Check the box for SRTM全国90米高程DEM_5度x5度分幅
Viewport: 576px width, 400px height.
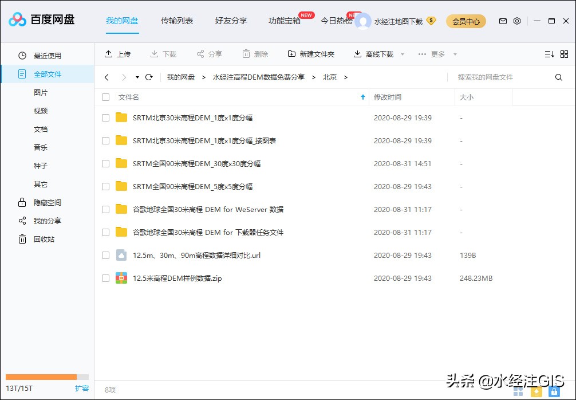[106, 186]
